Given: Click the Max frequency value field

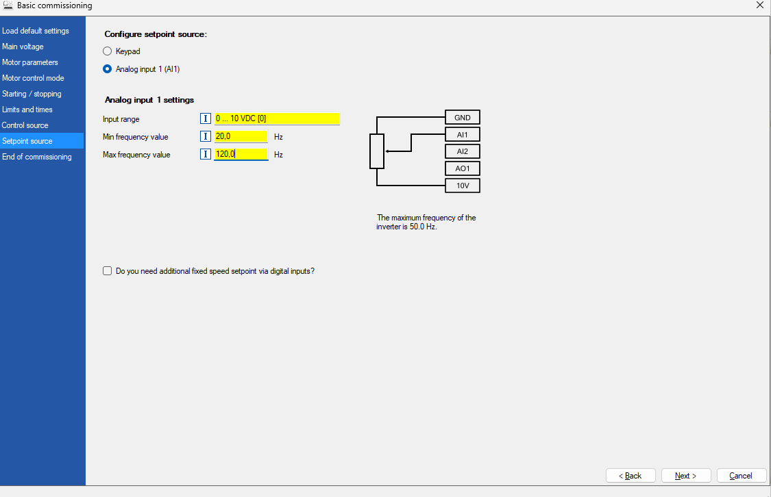Looking at the screenshot, I should point(241,154).
